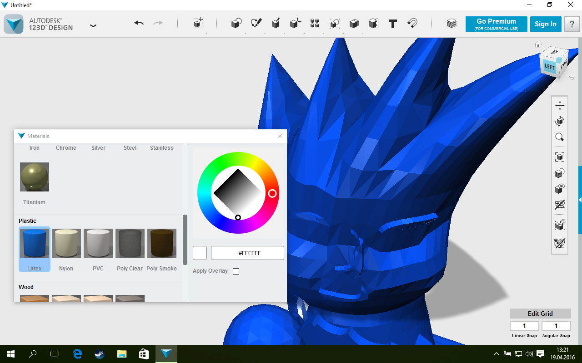Toggle show/hide solids eye icon
582x363 pixels.
(560, 189)
